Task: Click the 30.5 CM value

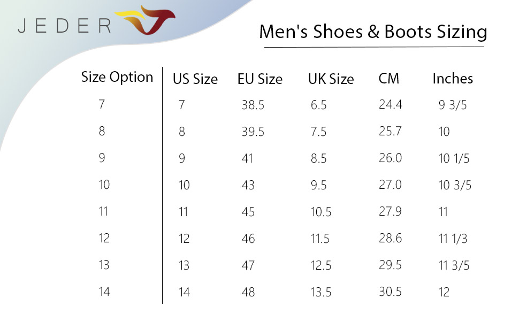Action: click(x=390, y=292)
